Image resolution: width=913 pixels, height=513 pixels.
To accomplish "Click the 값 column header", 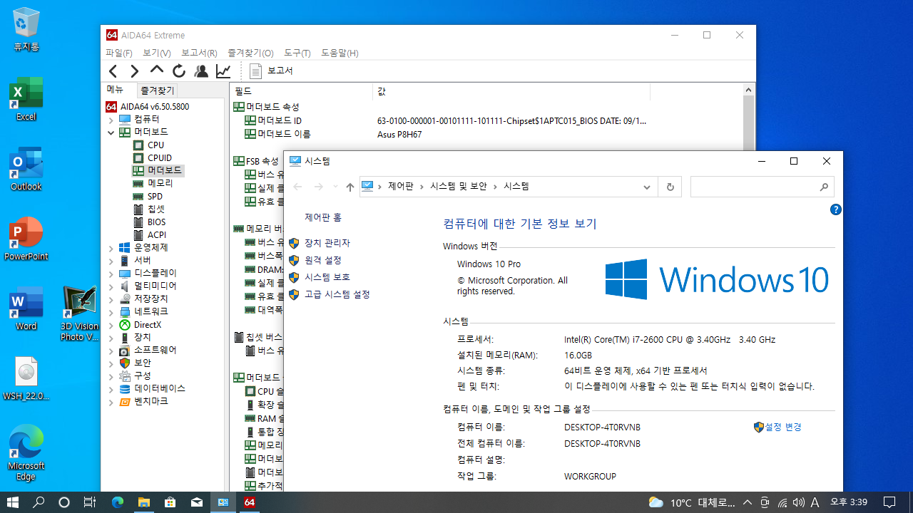I will pyautogui.click(x=511, y=91).
